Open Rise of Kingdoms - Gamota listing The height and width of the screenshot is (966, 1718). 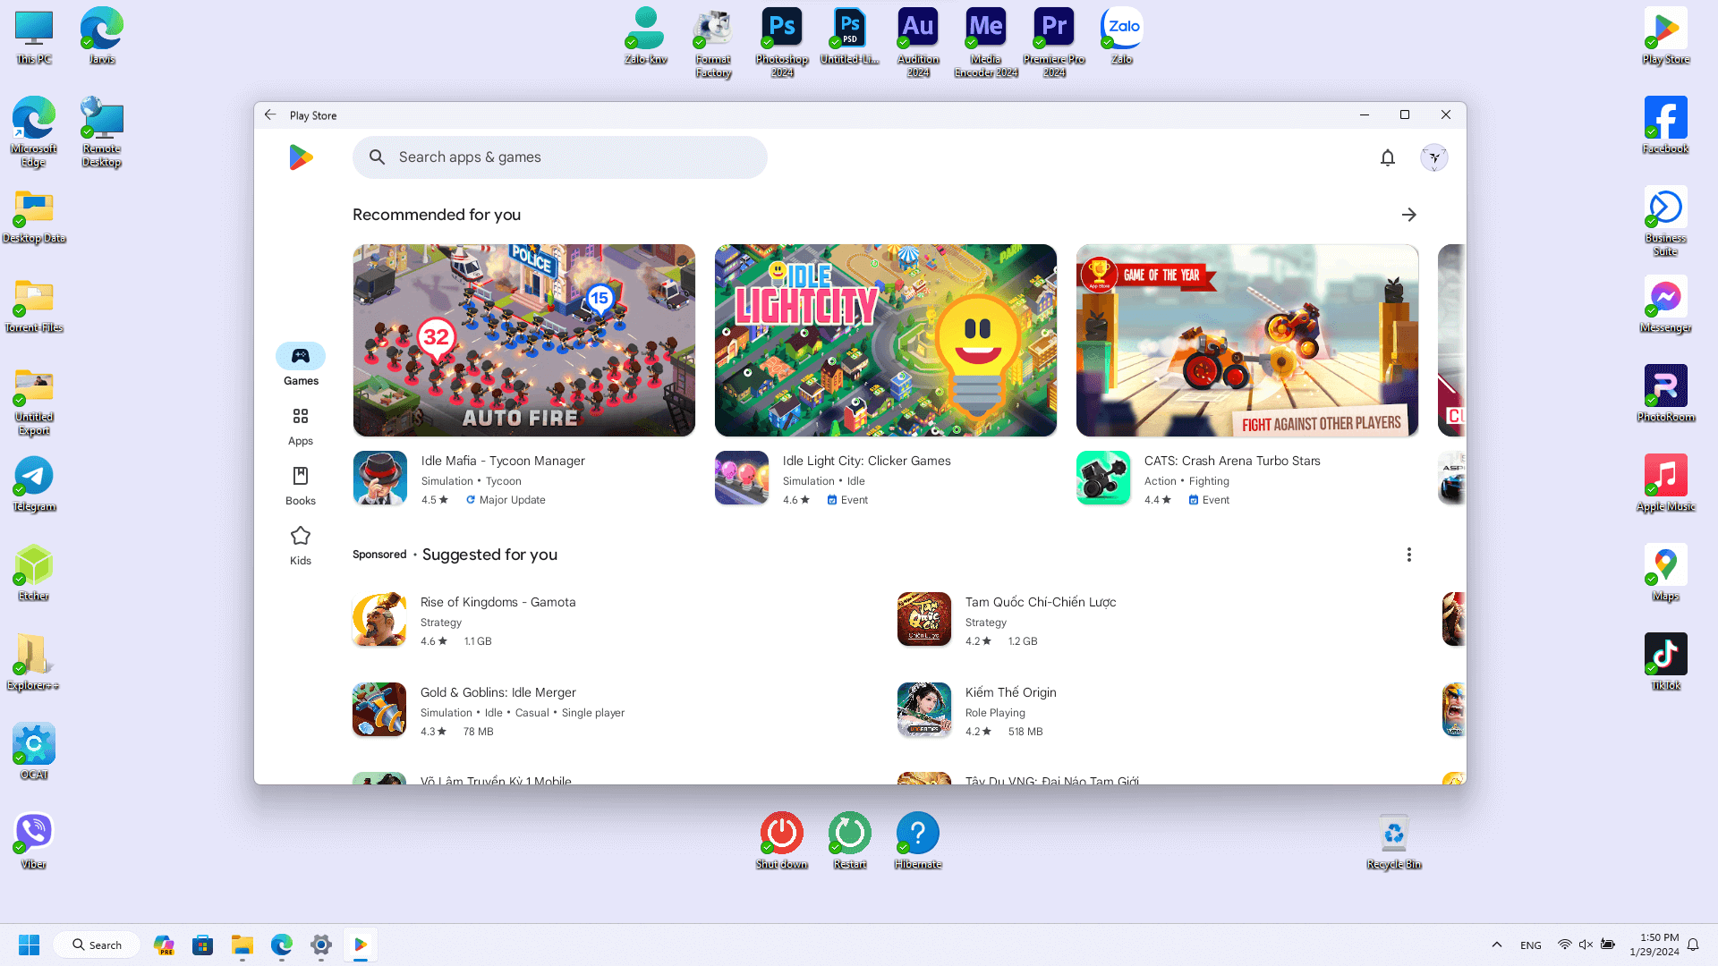(x=498, y=602)
